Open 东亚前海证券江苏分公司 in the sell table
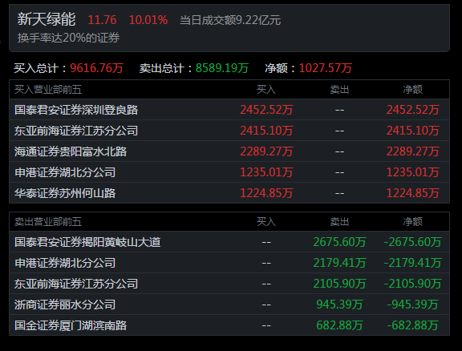The width and height of the screenshot is (462, 351). (x=229, y=284)
